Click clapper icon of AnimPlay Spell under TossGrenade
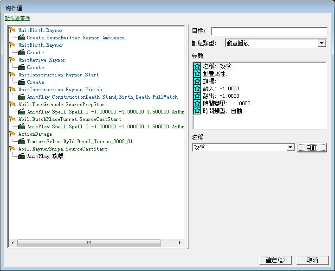 point(21,112)
